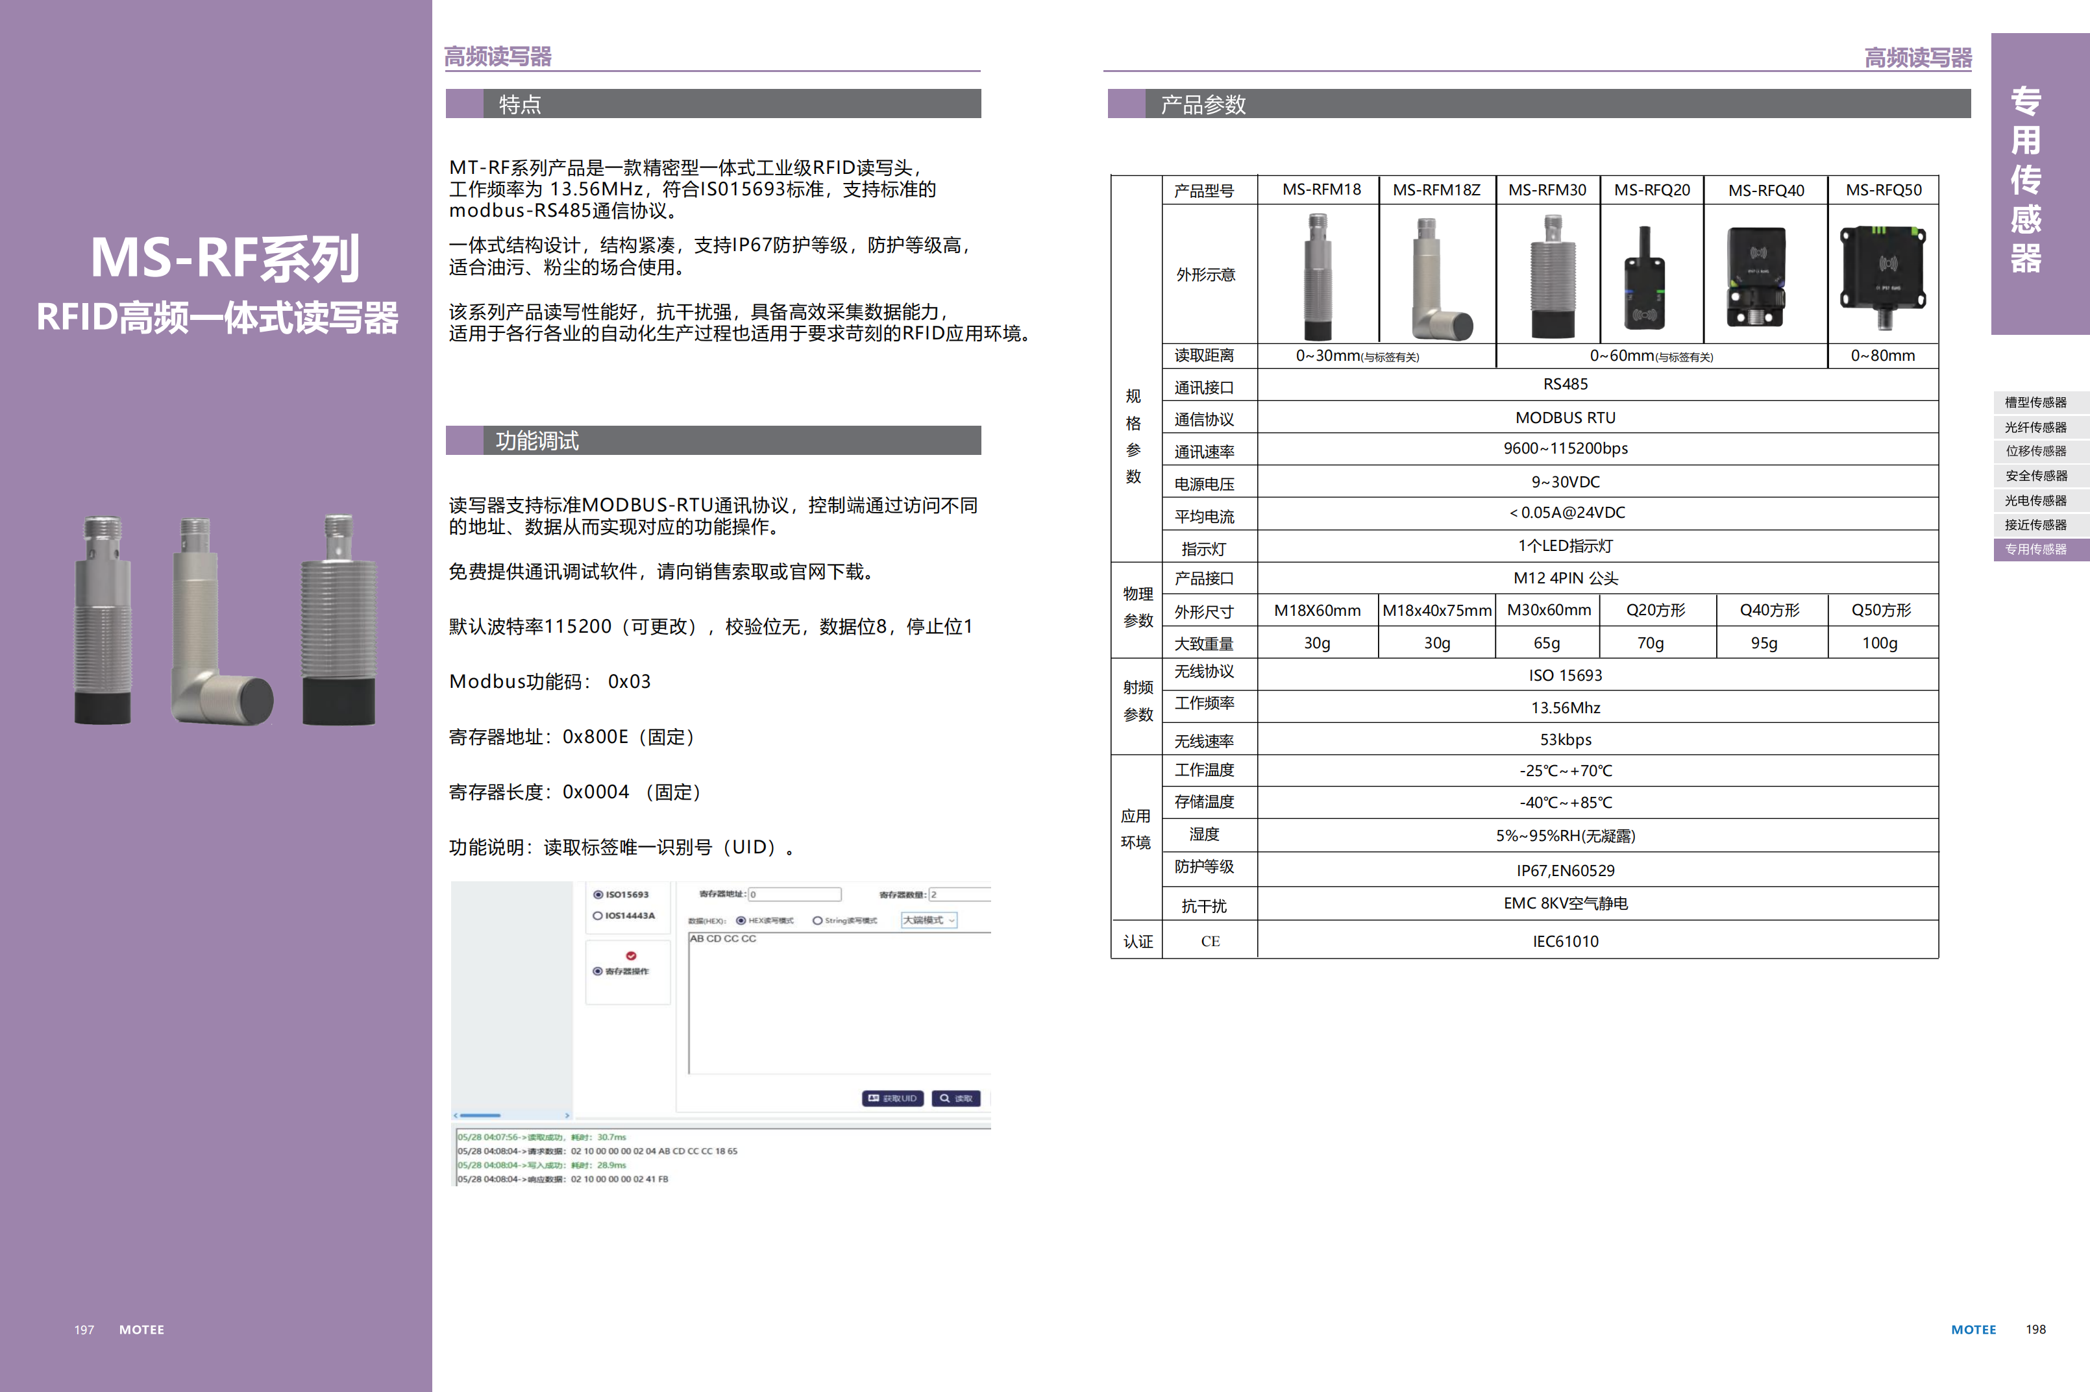The width and height of the screenshot is (2090, 1392).
Task: Choose HEX读写模式 radio button
Action: point(741,921)
